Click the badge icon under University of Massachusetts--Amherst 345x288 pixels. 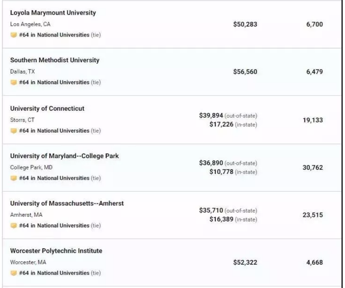[x=13, y=226]
